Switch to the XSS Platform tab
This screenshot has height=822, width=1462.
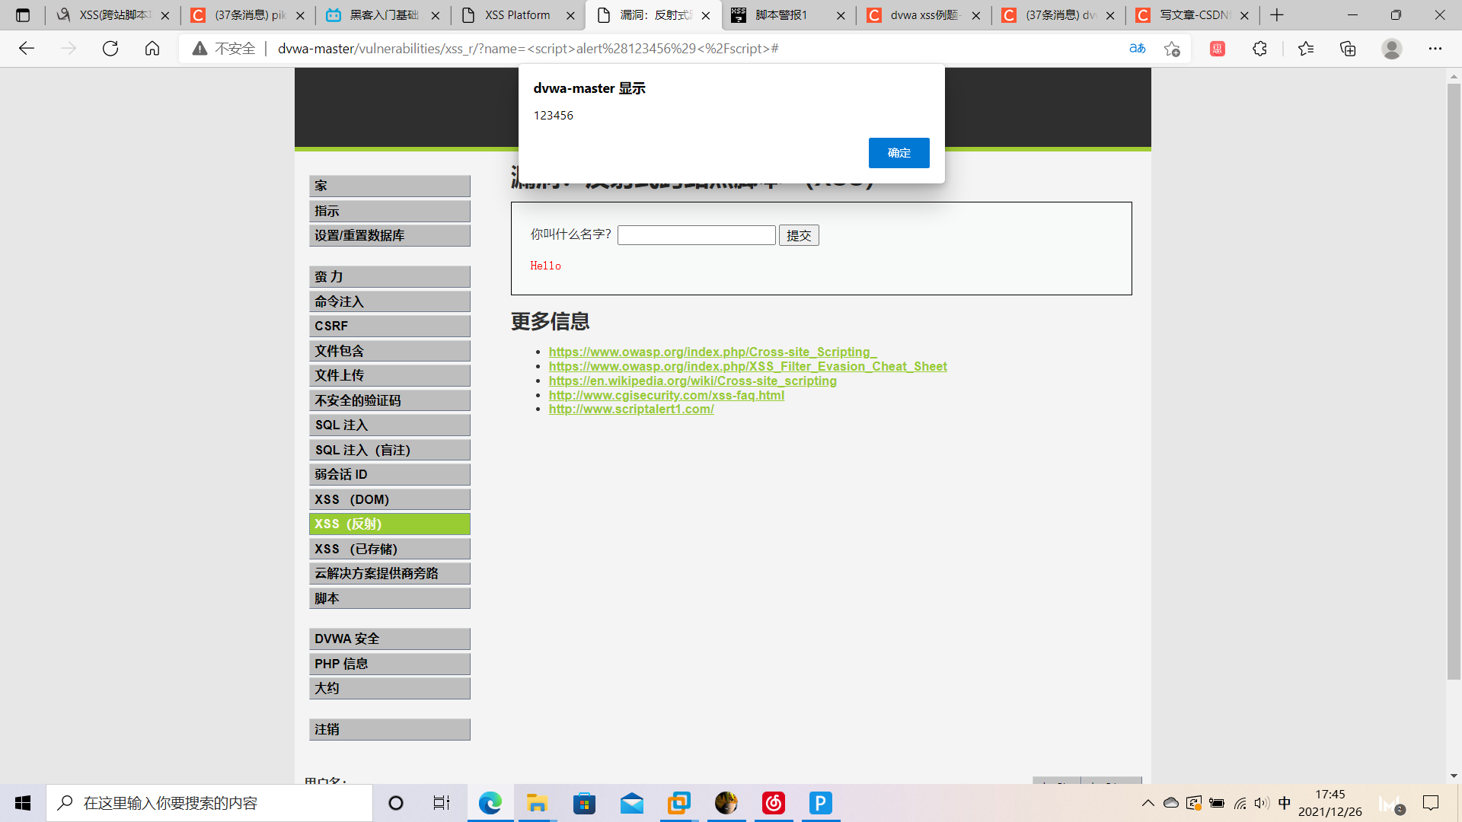click(516, 14)
